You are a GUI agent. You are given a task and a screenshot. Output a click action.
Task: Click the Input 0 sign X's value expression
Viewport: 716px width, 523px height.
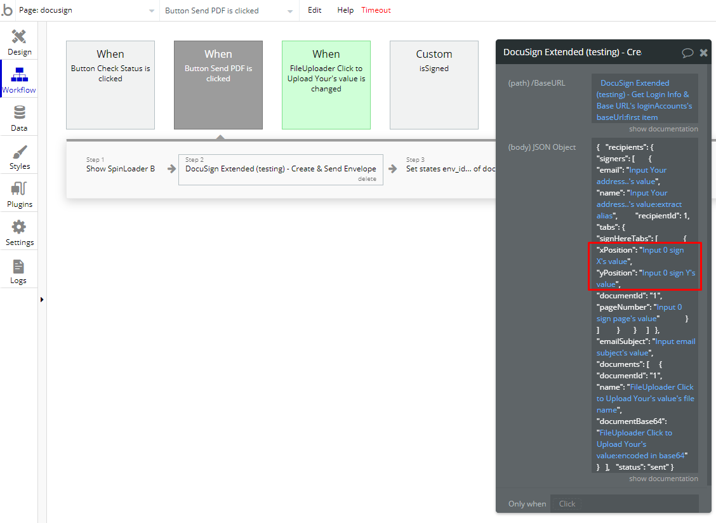[x=640, y=256]
